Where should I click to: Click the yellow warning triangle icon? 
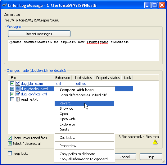coord(155,142)
